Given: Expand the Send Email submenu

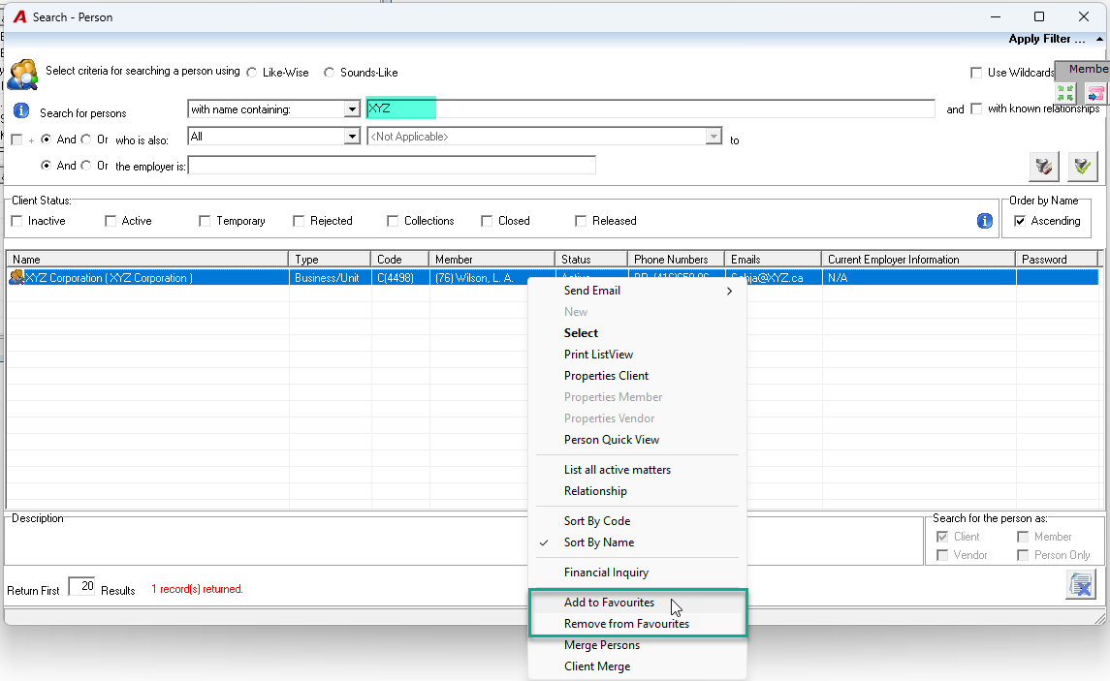Looking at the screenshot, I should pos(637,291).
